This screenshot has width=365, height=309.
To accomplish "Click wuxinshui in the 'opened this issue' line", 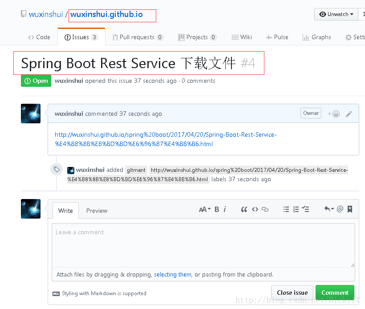I will [x=69, y=81].
